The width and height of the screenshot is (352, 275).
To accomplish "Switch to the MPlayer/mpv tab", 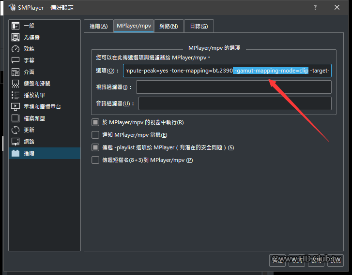I will click(x=134, y=26).
